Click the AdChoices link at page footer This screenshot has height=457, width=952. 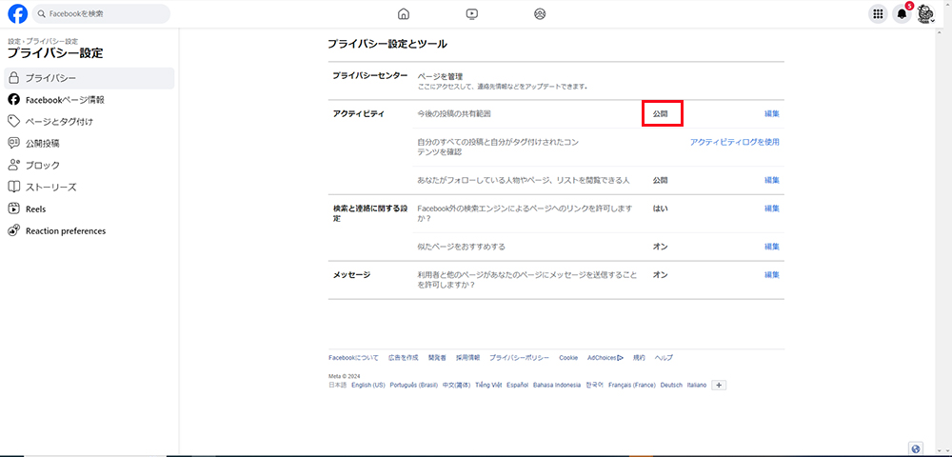click(605, 358)
